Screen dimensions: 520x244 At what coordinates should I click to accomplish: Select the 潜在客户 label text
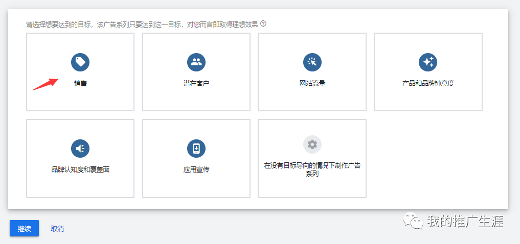click(196, 83)
